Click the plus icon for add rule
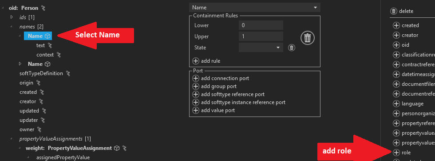The height and width of the screenshot is (161, 435). [196, 61]
